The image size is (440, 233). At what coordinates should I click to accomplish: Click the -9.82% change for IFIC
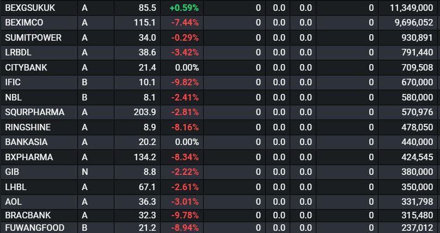click(185, 83)
